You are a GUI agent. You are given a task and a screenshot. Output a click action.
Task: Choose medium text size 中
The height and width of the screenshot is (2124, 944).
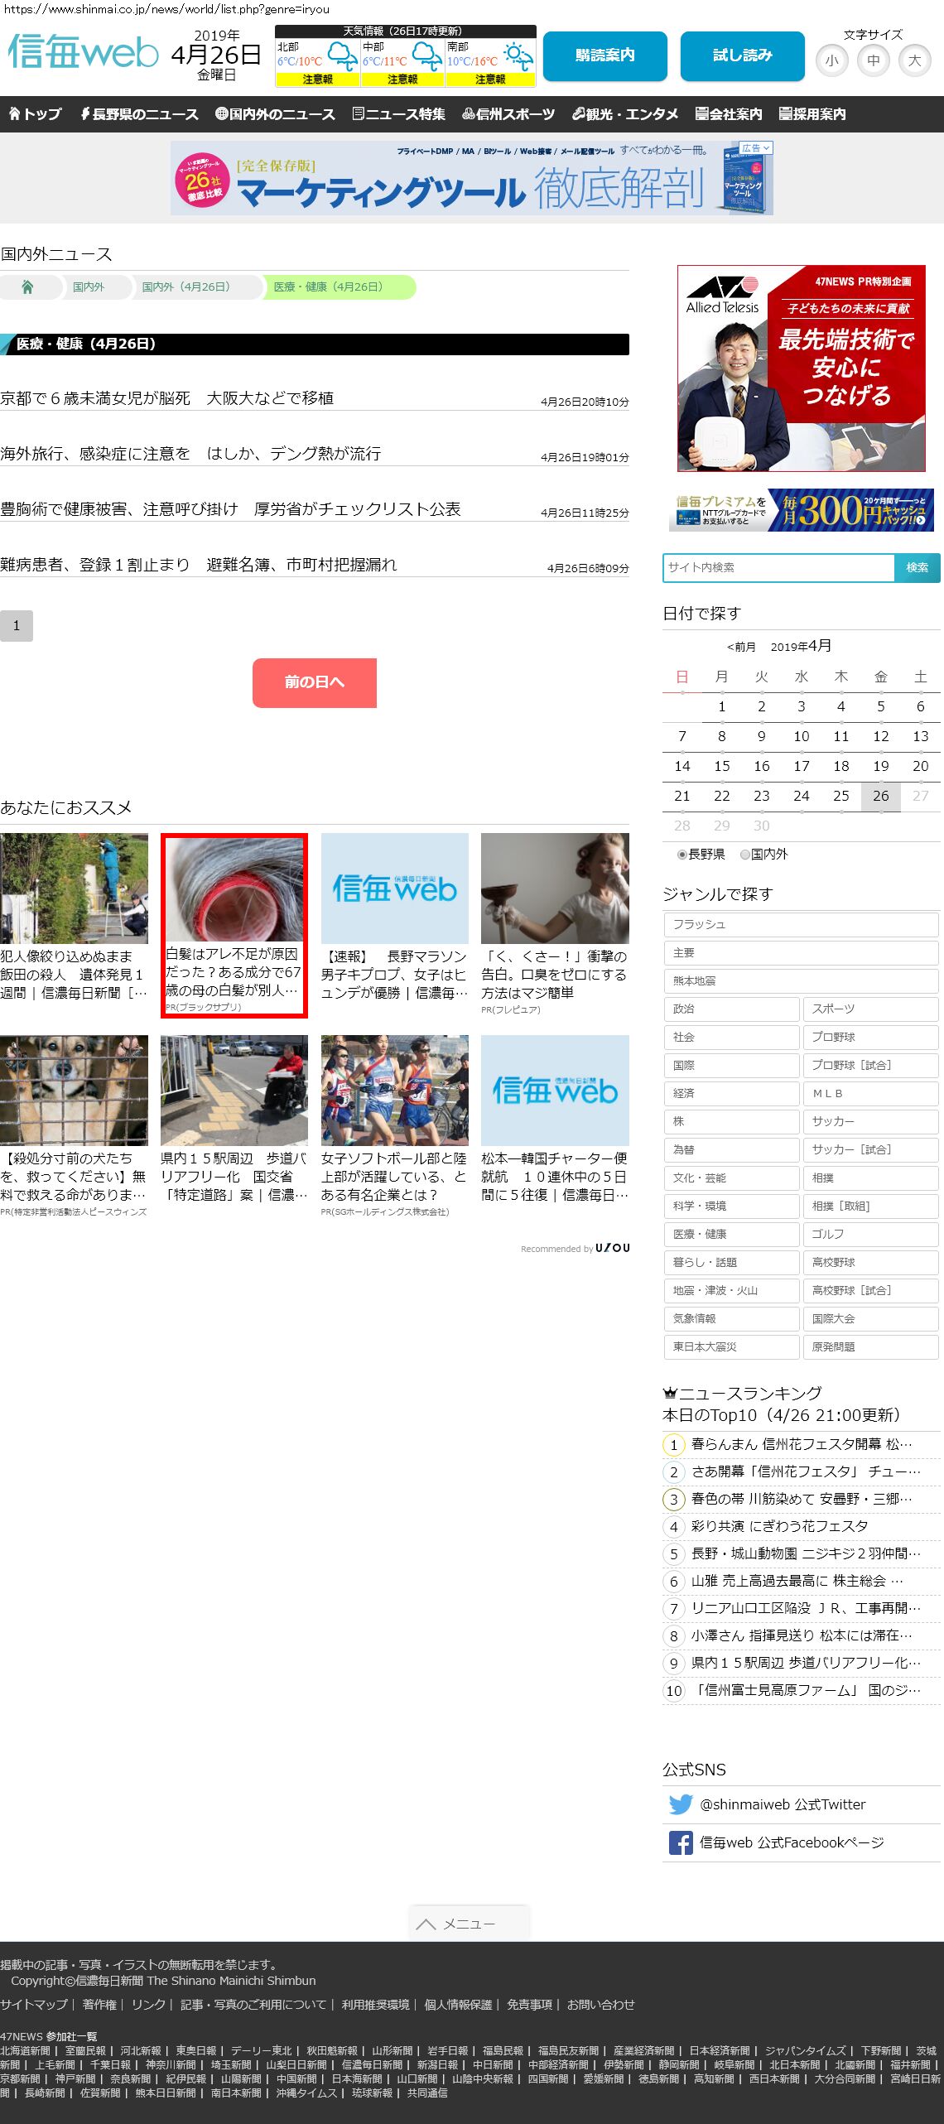(873, 60)
